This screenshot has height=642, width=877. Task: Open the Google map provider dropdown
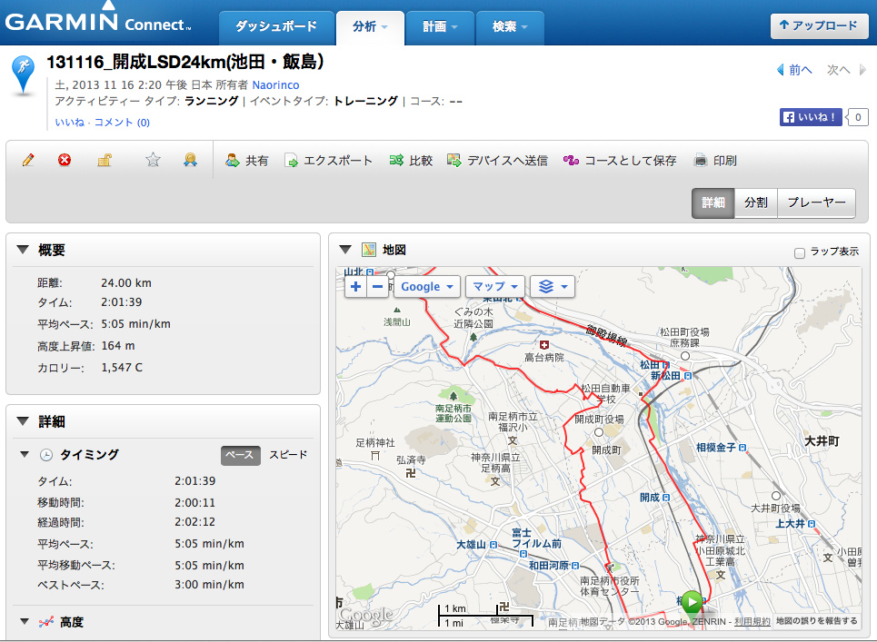point(427,287)
